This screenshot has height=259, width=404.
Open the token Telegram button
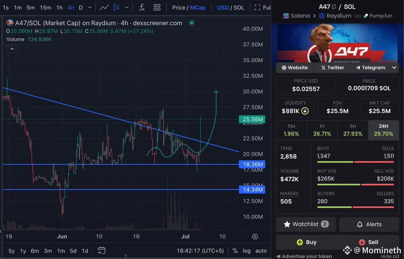[x=370, y=68]
